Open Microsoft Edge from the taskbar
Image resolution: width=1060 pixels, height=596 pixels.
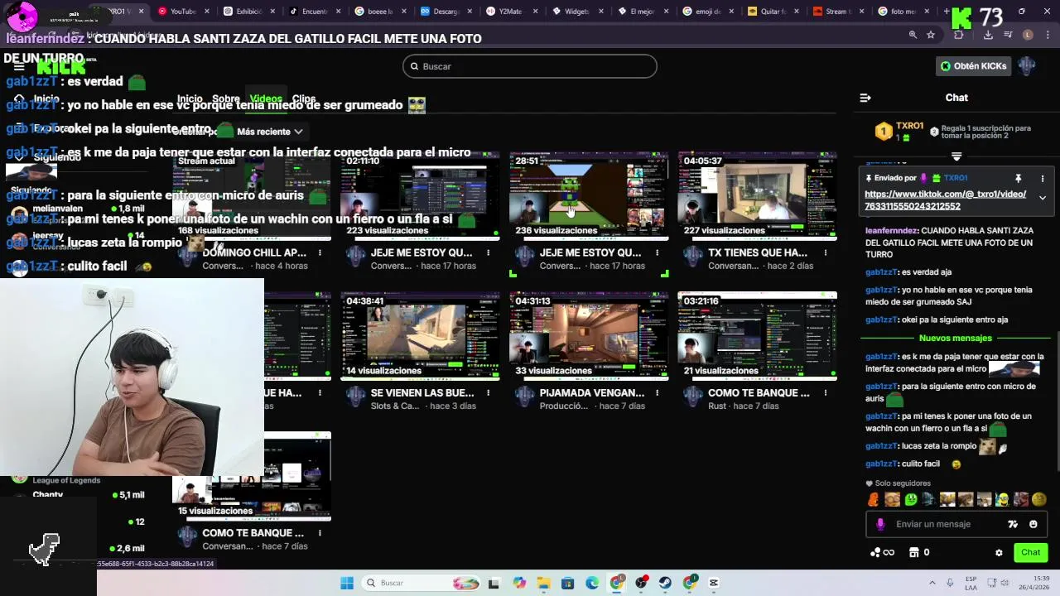point(592,583)
